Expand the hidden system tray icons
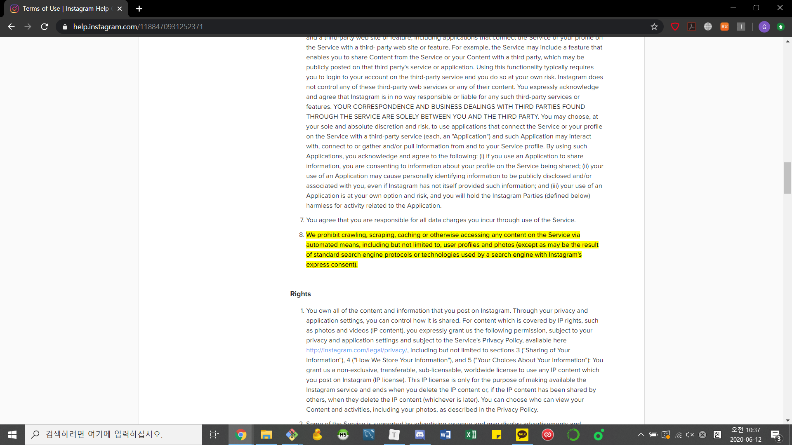The width and height of the screenshot is (792, 445). (641, 435)
